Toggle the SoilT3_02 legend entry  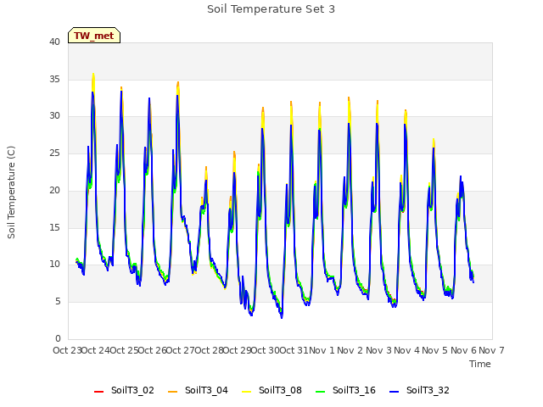(124, 390)
